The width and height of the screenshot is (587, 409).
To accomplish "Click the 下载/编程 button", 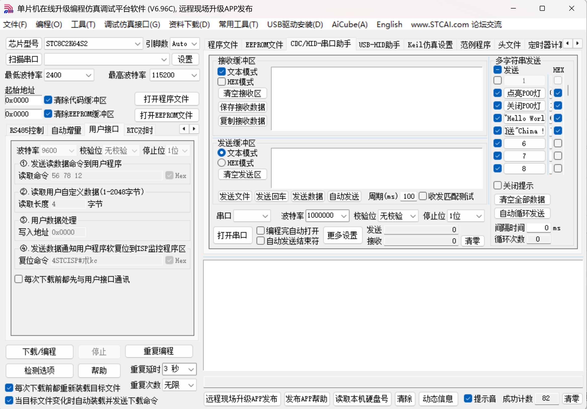I will 39,351.
